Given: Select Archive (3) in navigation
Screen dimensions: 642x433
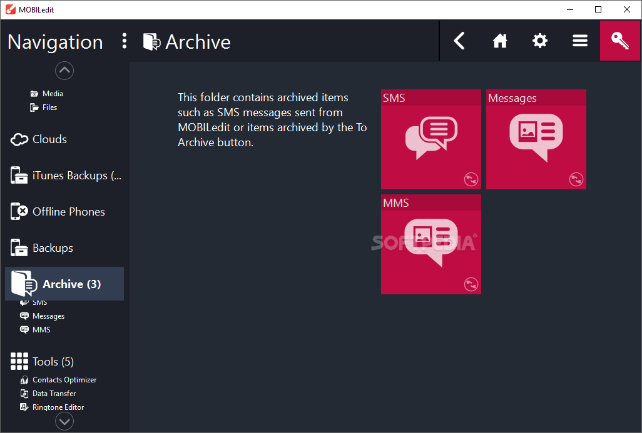Looking at the screenshot, I should pyautogui.click(x=64, y=284).
